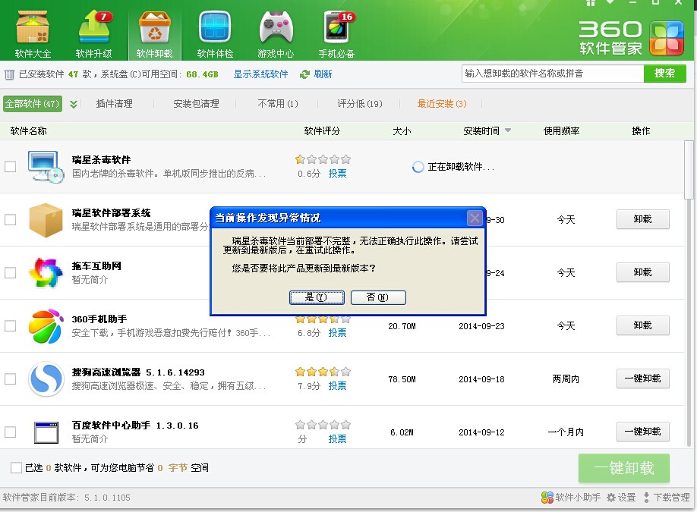Click the 瑞星杀毒软件 program icon
This screenshot has height=512, width=697.
(46, 167)
